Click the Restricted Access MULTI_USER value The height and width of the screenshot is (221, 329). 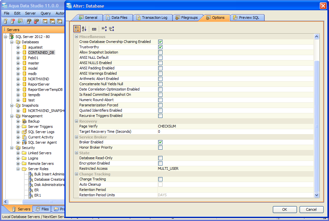(x=168, y=168)
